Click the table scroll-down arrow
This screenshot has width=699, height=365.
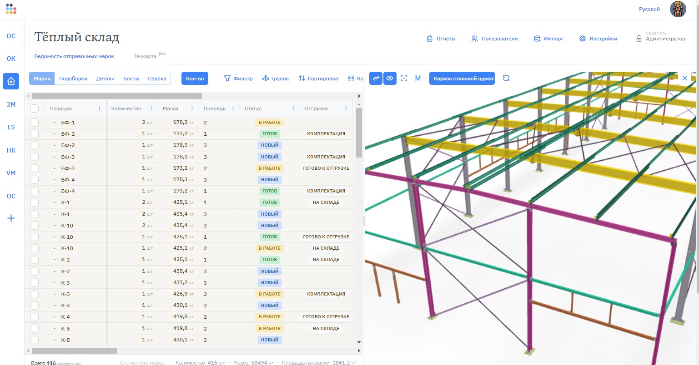pos(359,342)
